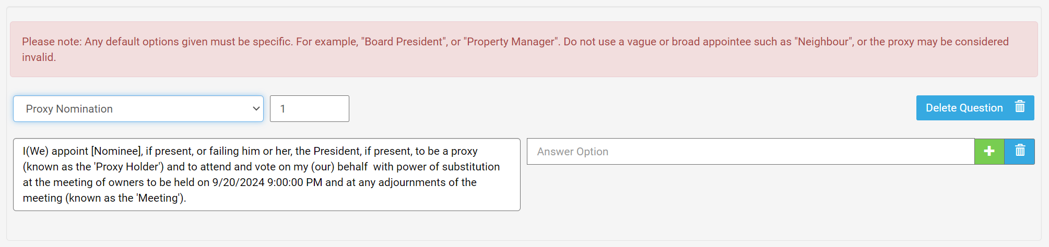Click the 9/20/2024 date in question text
The height and width of the screenshot is (247, 1049).
[238, 182]
